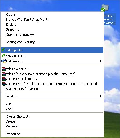Select the desktop folder icon with green checkmark
This screenshot has width=120, height=138.
pyautogui.click(x=105, y=8)
